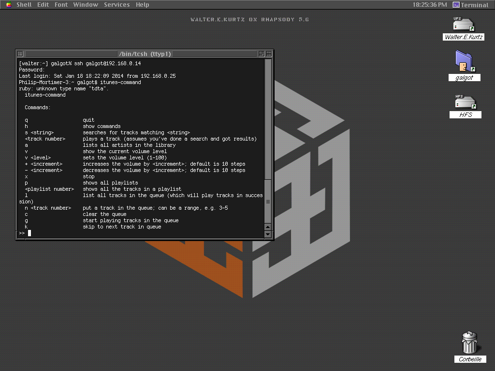
Task: Open the Corbeille trash can
Action: (x=469, y=343)
